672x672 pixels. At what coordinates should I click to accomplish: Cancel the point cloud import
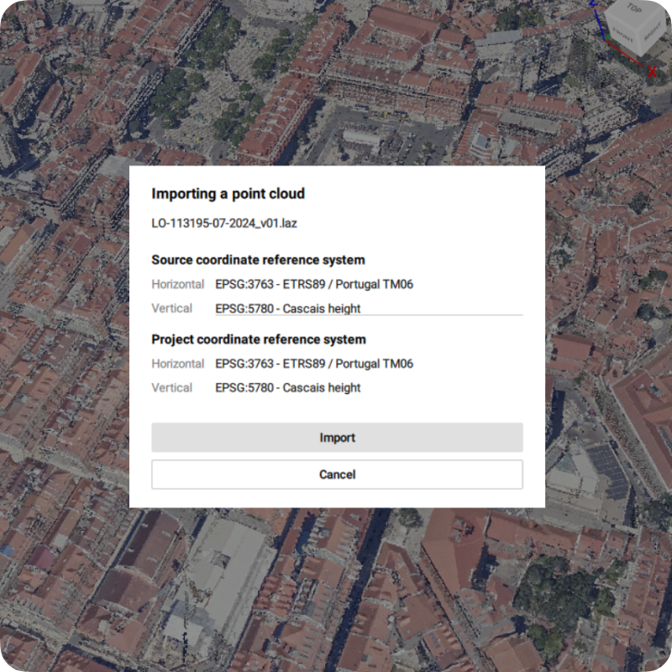(337, 474)
